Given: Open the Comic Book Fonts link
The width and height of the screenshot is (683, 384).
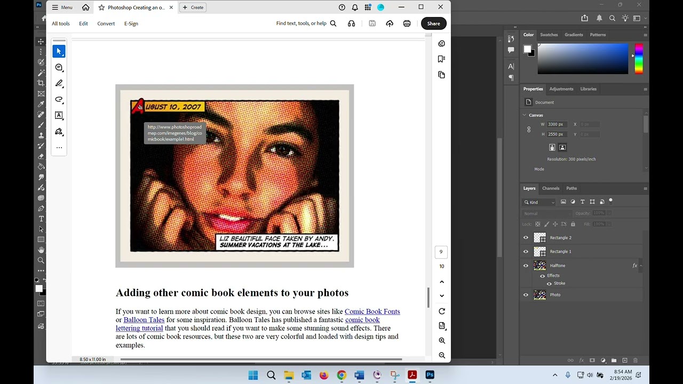Looking at the screenshot, I should tap(372, 311).
